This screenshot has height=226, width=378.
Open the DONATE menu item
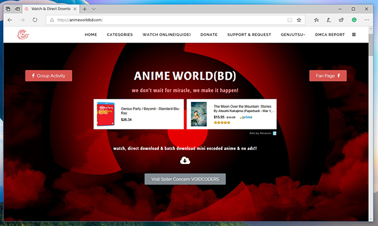tap(209, 35)
